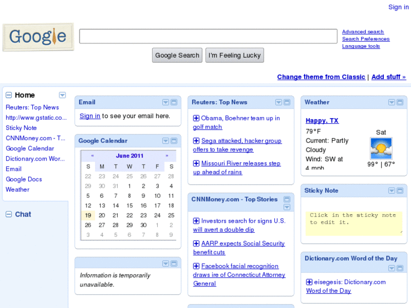Open the Reuters: Top News gadget menu
This screenshot has height=308, width=411.
point(279,102)
